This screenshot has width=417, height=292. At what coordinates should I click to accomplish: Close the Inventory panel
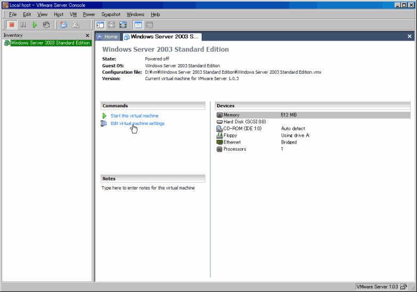(x=87, y=35)
